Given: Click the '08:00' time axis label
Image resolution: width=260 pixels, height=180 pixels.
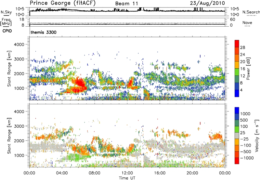Looking at the screenshot, I should click(95, 173).
